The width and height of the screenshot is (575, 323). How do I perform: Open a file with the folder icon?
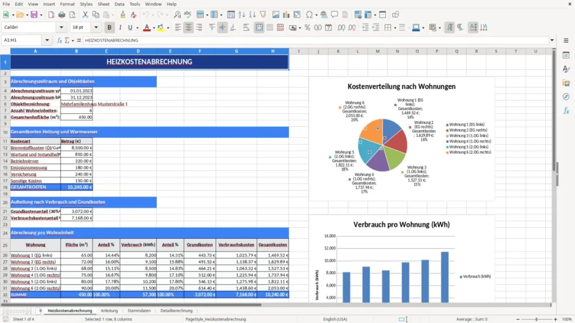pyautogui.click(x=20, y=15)
